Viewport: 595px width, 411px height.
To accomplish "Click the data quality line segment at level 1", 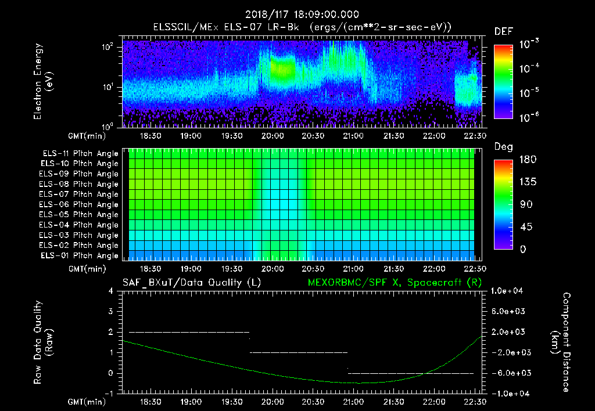I will tap(298, 352).
